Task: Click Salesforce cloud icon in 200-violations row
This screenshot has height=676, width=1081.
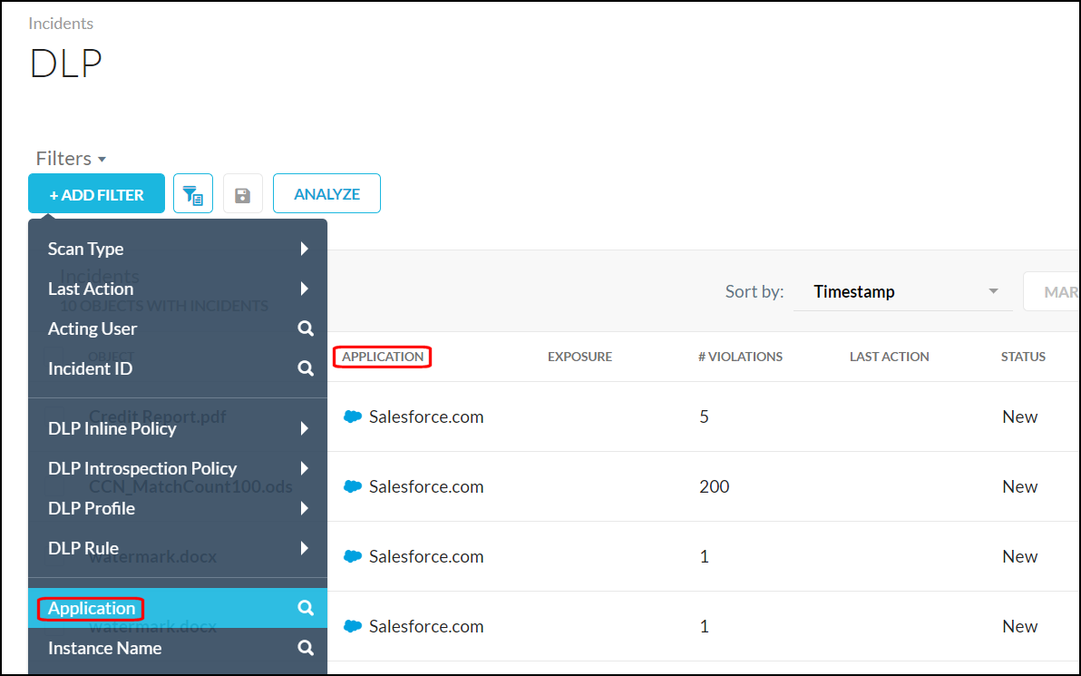Action: 353,486
